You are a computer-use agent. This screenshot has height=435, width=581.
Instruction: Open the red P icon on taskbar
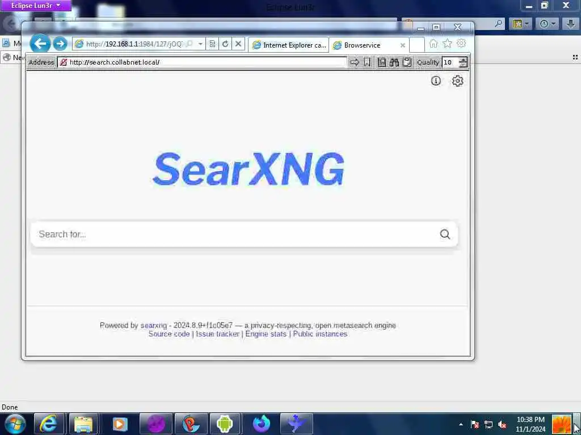pyautogui.click(x=191, y=424)
